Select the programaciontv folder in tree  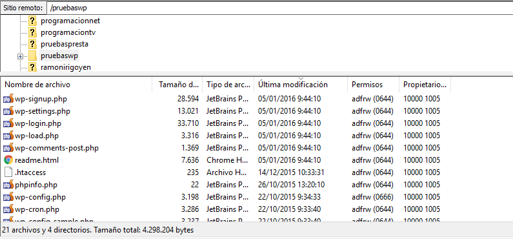tap(68, 32)
